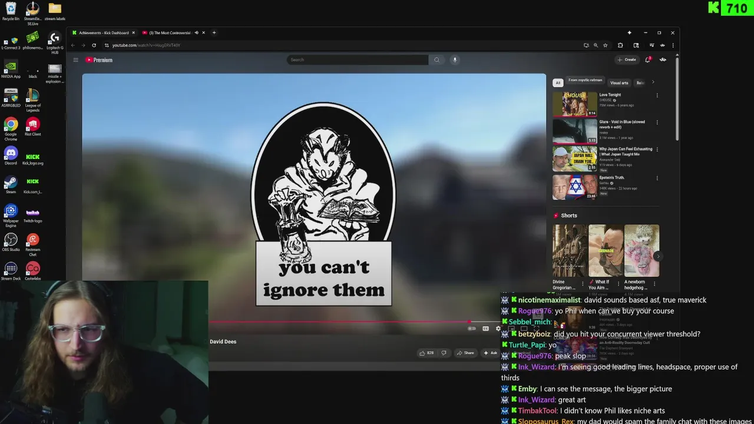This screenshot has height=424, width=754.
Task: Click the Create button on YouTube
Action: [x=627, y=59]
